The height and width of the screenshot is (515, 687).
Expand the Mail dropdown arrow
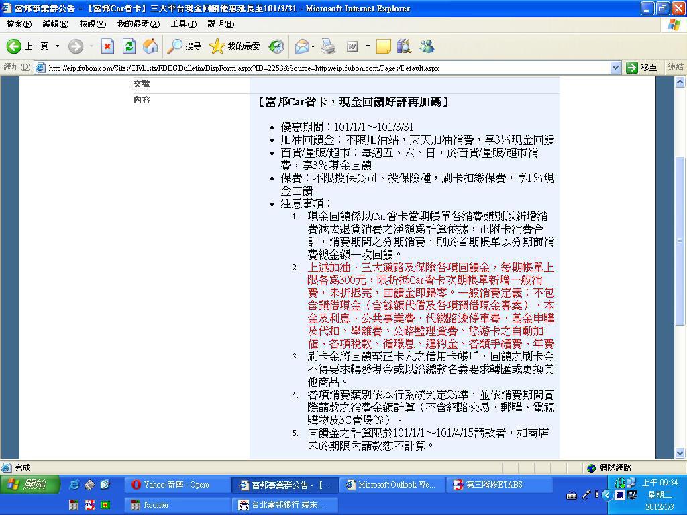click(313, 46)
